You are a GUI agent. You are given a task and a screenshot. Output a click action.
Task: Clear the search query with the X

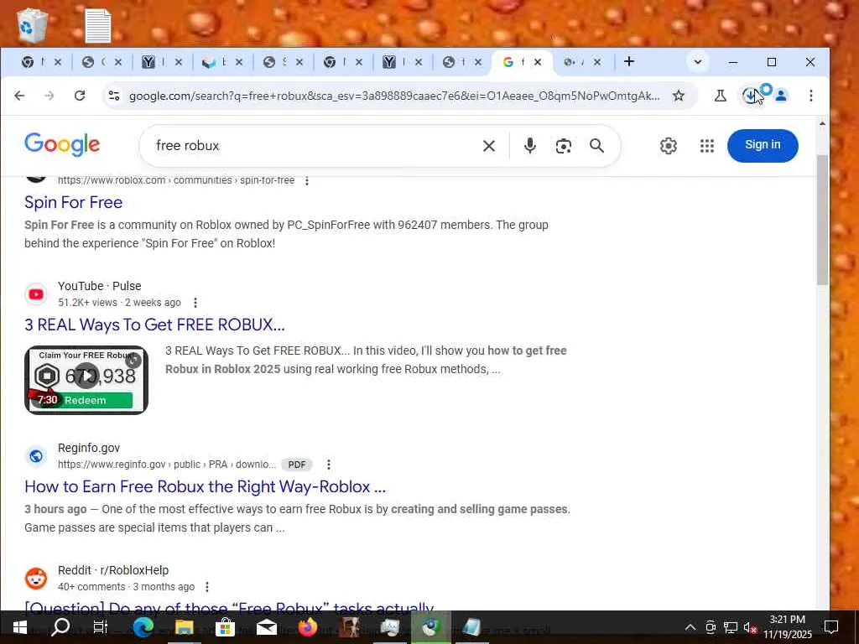coord(489,146)
